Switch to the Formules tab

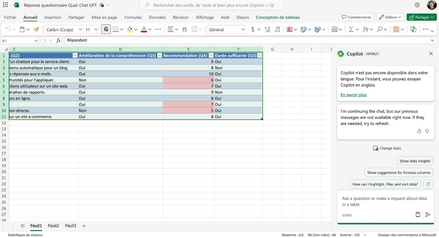133,17
